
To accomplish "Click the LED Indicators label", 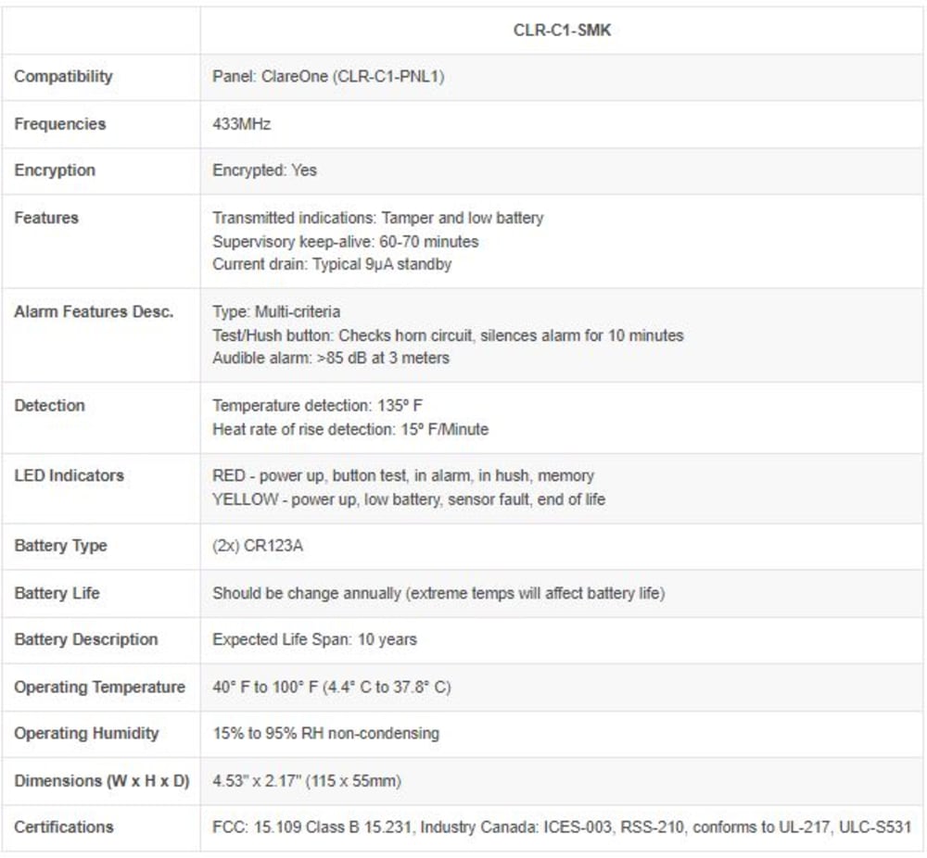I will 70,475.
